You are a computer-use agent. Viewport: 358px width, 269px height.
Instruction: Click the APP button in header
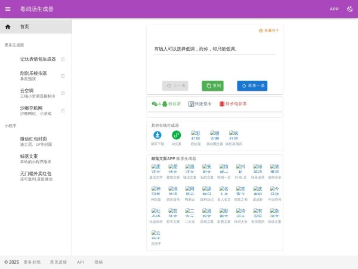(334, 9)
